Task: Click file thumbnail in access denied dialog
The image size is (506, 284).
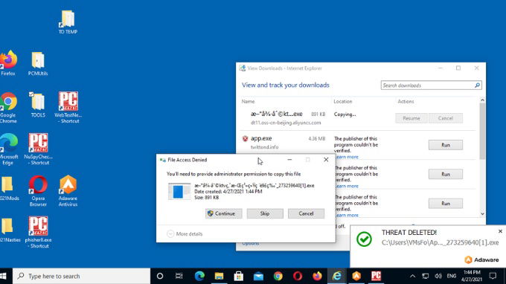Action: point(179,192)
